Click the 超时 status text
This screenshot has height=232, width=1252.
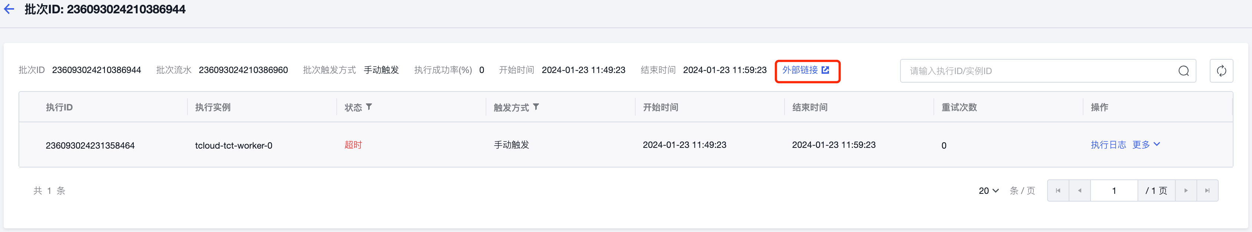[353, 145]
